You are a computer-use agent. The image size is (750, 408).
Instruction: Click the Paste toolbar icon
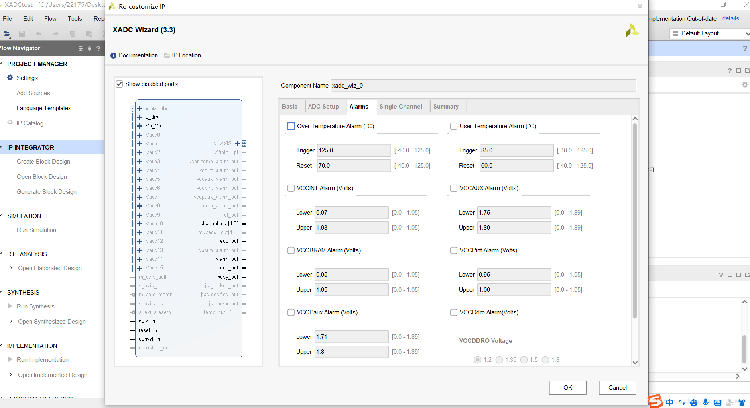click(89, 34)
